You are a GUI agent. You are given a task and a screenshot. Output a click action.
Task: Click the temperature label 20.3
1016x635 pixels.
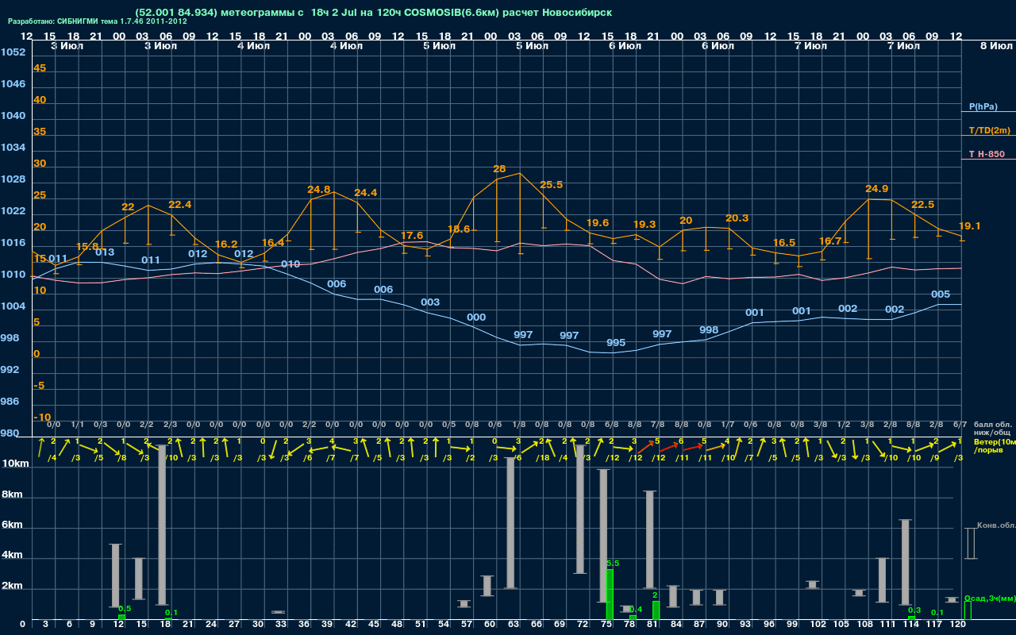(x=737, y=218)
